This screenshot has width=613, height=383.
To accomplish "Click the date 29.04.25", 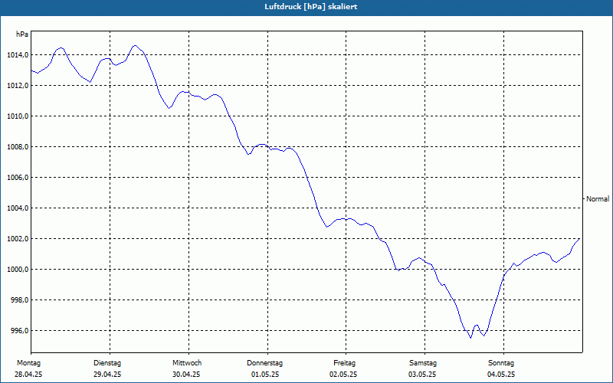I will coord(107,375).
